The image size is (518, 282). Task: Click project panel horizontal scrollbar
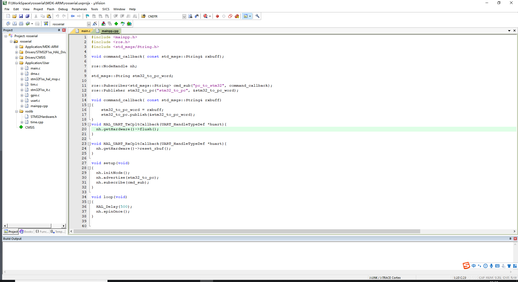(x=29, y=226)
